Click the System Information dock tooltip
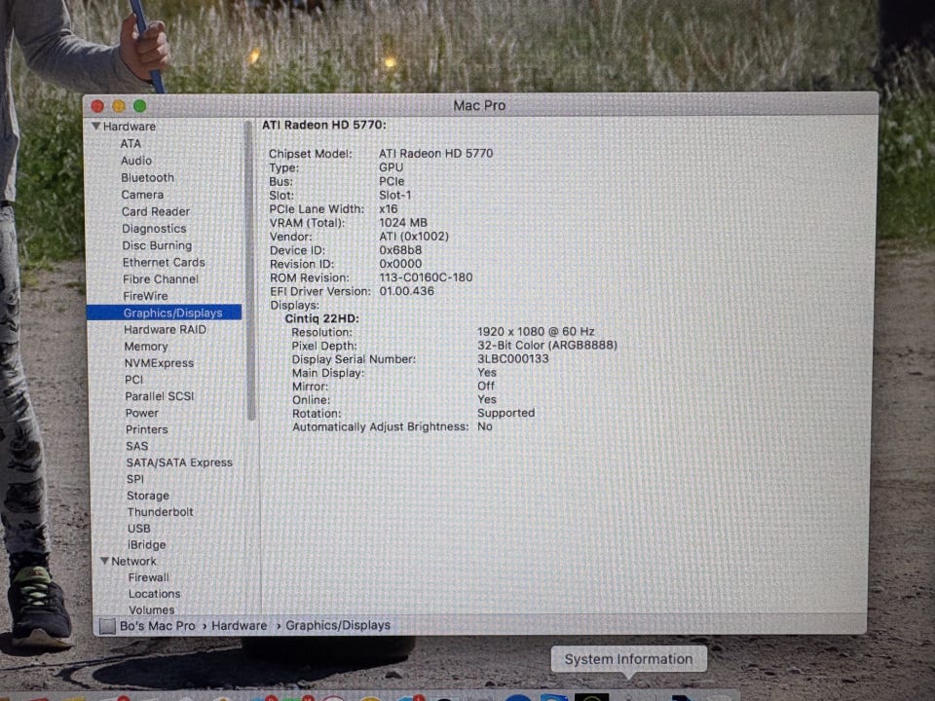The image size is (935, 701). click(628, 659)
